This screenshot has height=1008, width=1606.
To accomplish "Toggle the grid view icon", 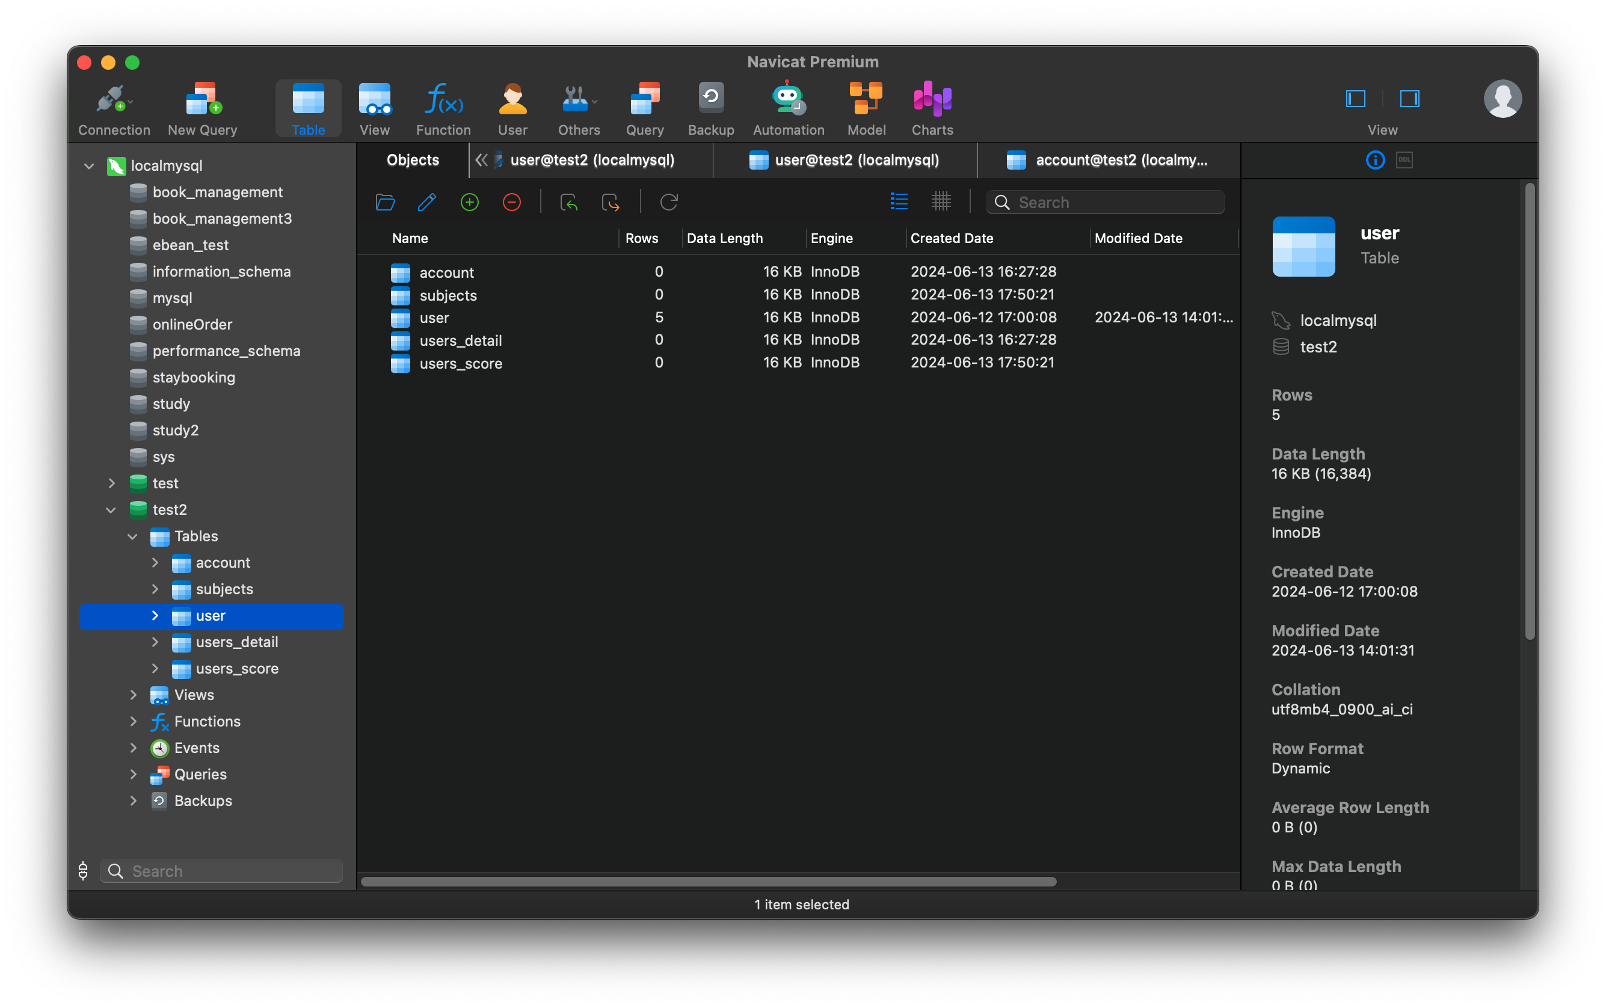I will (941, 201).
